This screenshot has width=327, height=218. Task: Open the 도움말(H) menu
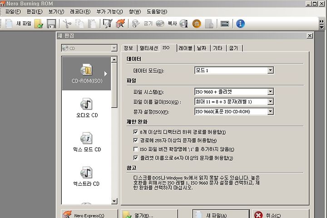tap(157, 12)
